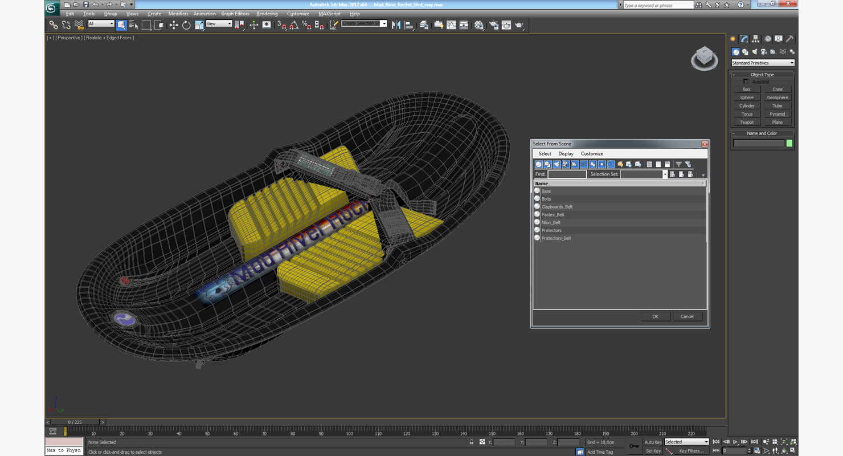Open the Edit menu

(x=70, y=14)
